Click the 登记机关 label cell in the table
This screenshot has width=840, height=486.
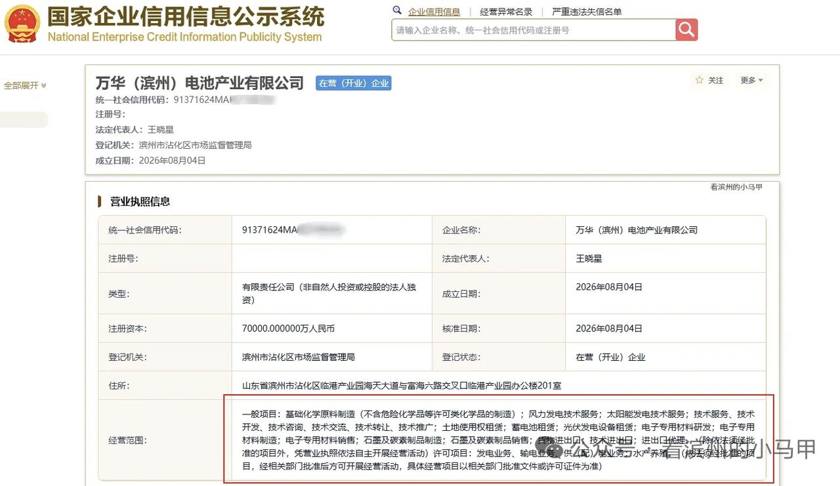pyautogui.click(x=165, y=357)
